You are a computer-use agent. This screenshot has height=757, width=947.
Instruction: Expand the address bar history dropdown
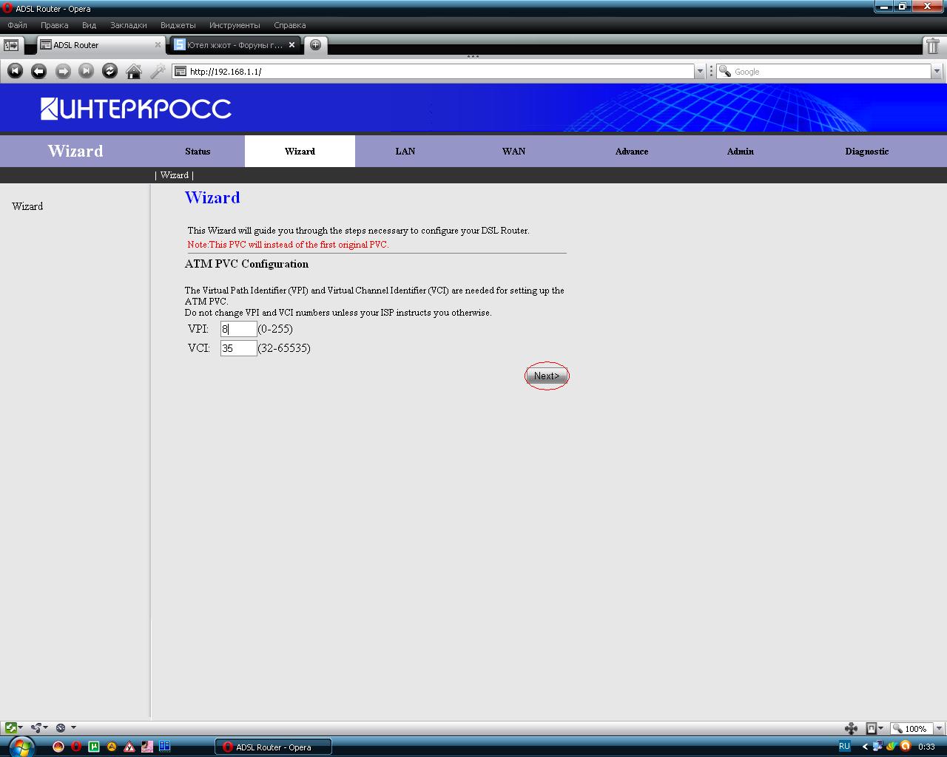click(x=700, y=72)
